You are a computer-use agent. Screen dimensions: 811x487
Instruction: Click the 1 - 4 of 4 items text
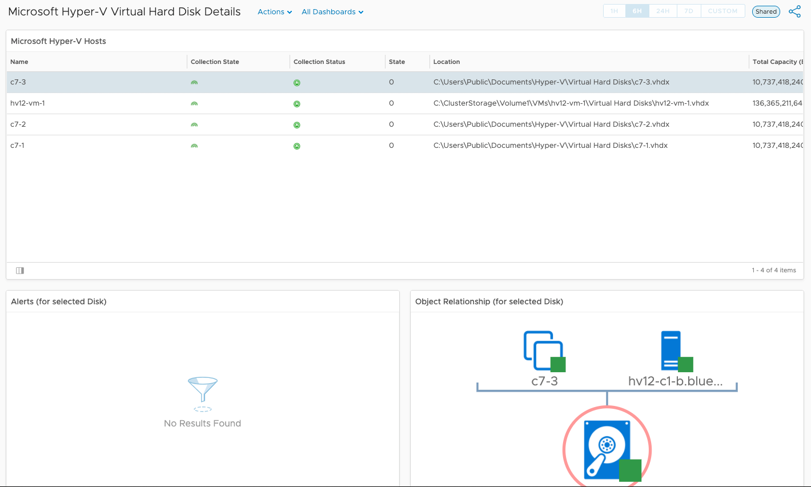click(774, 271)
